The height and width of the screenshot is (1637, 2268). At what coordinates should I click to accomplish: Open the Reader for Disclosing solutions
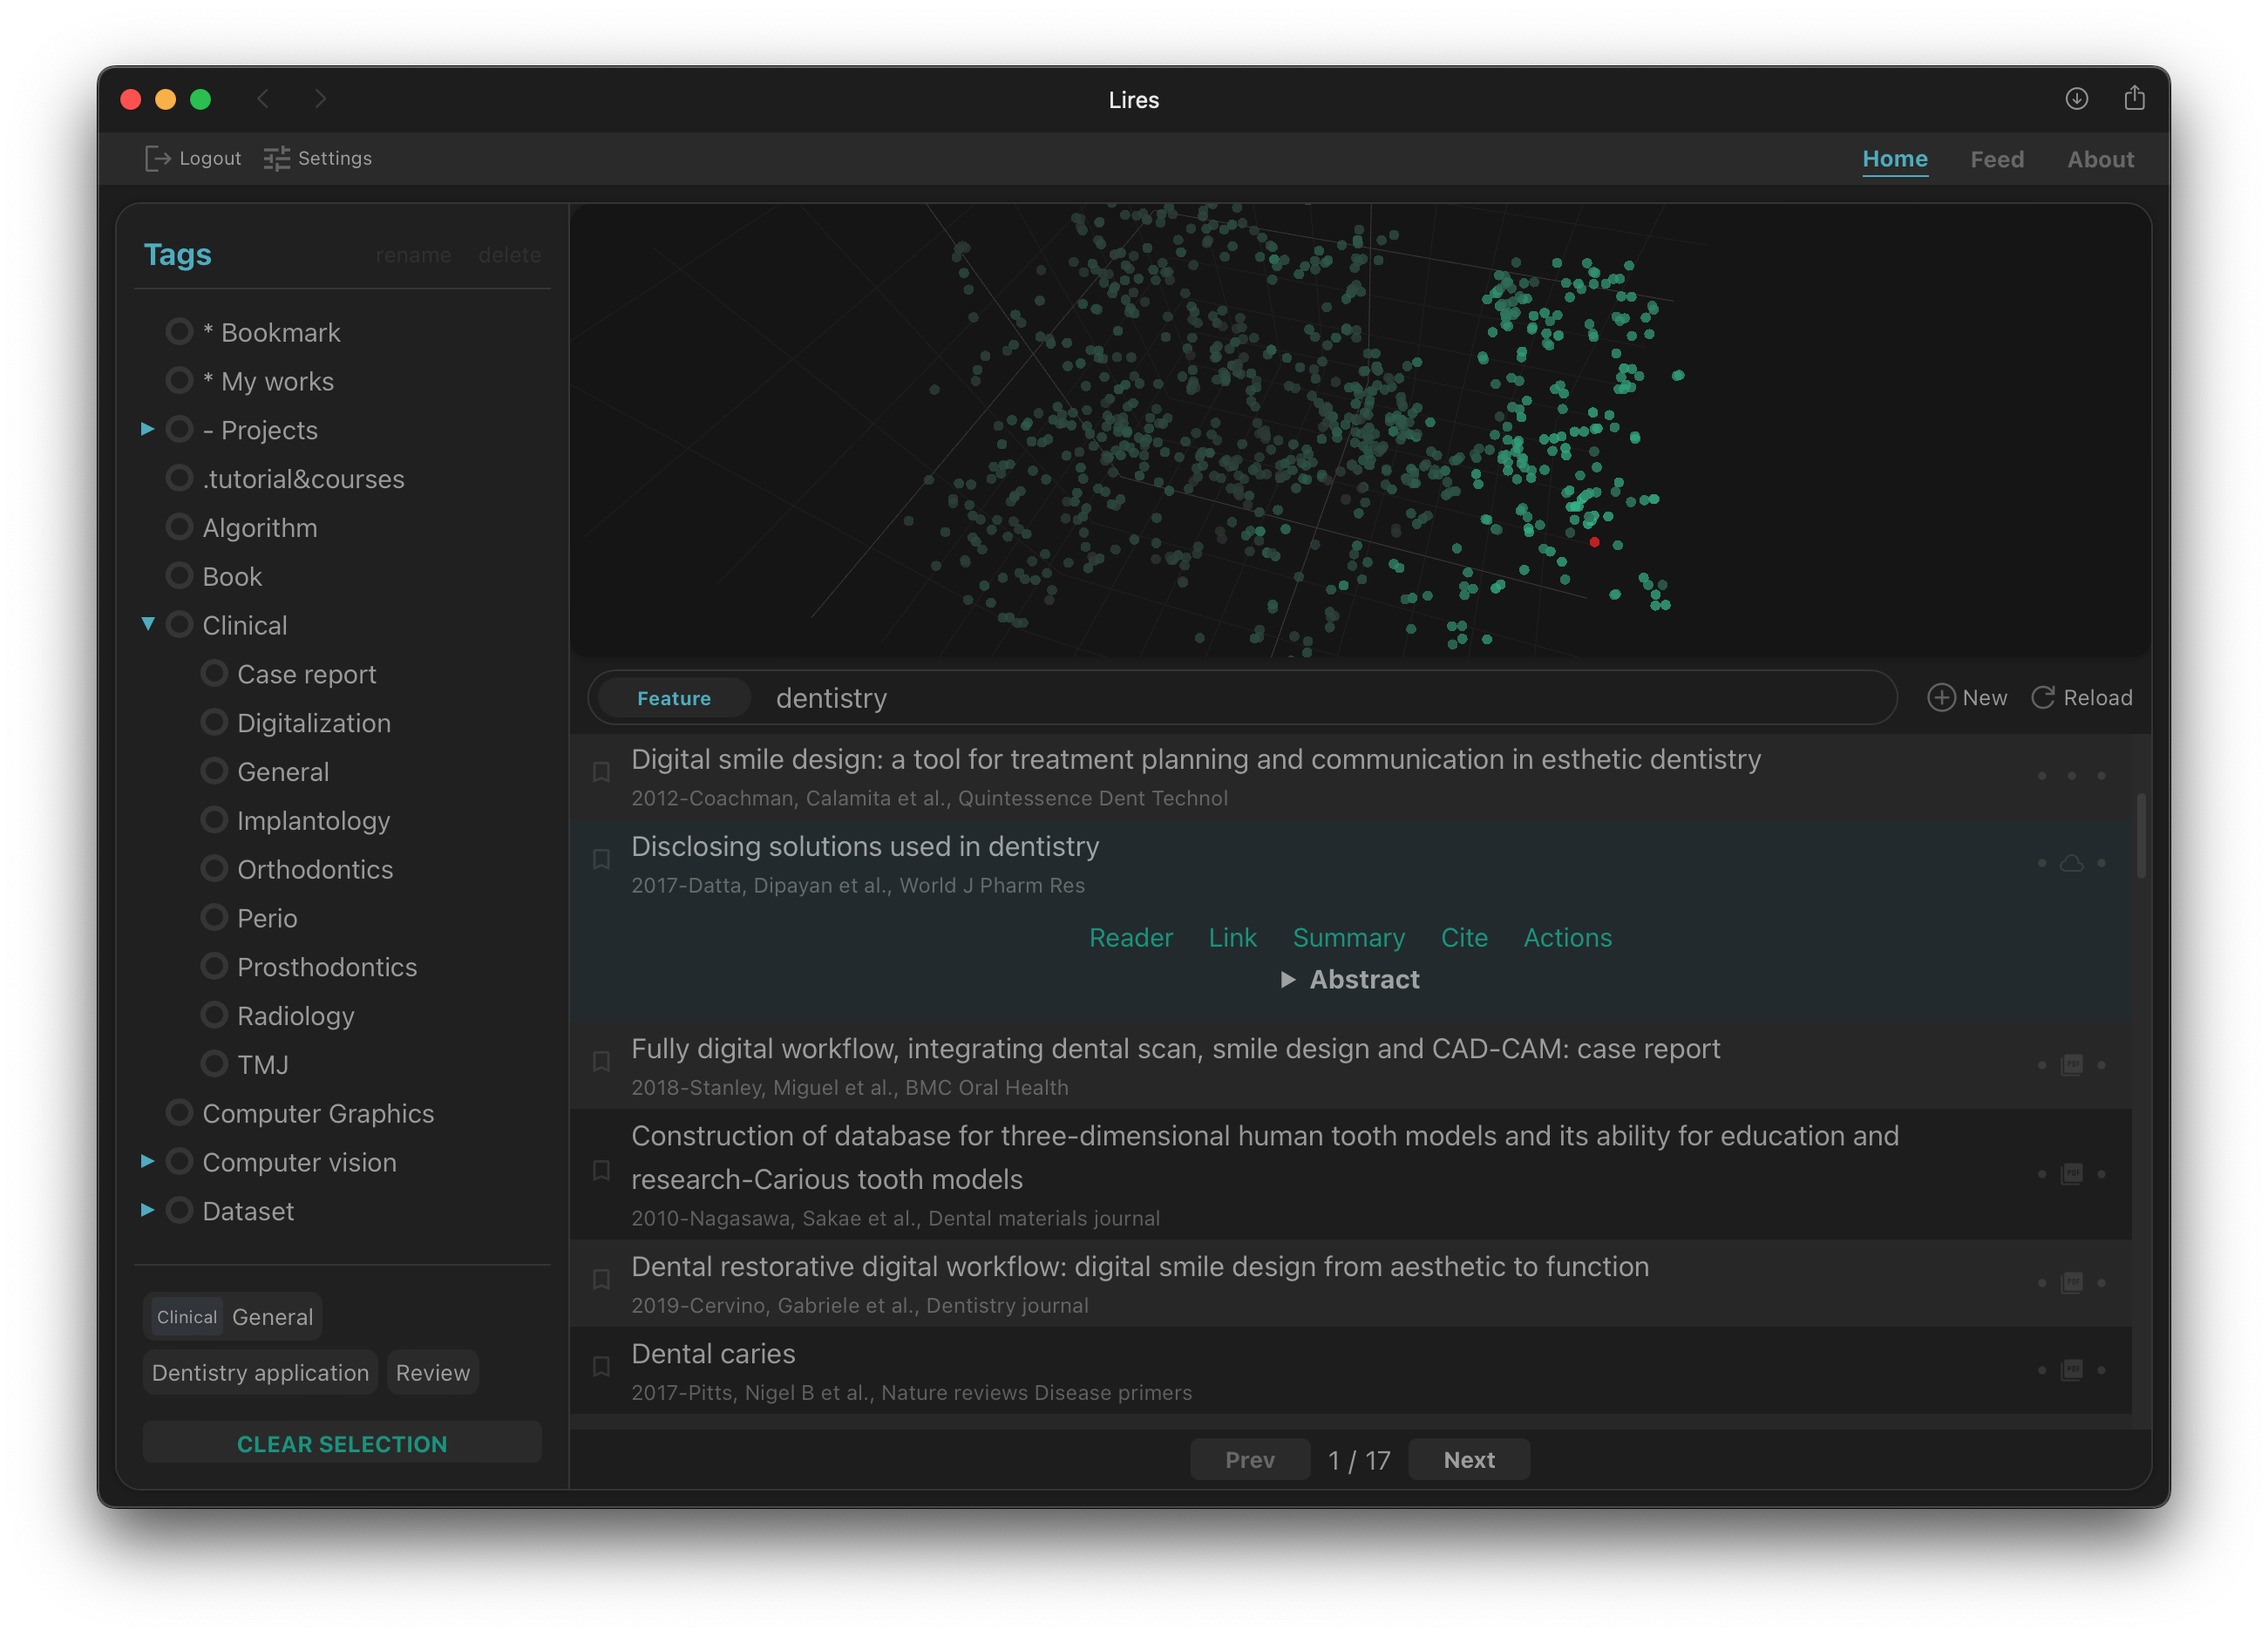[1130, 938]
